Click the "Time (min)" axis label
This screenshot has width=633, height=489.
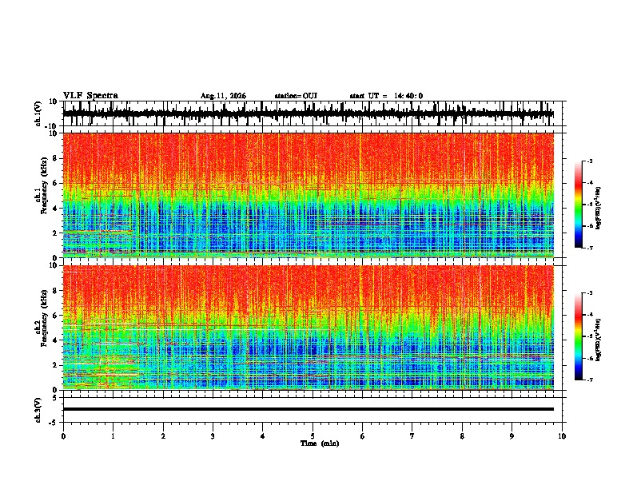tap(320, 443)
